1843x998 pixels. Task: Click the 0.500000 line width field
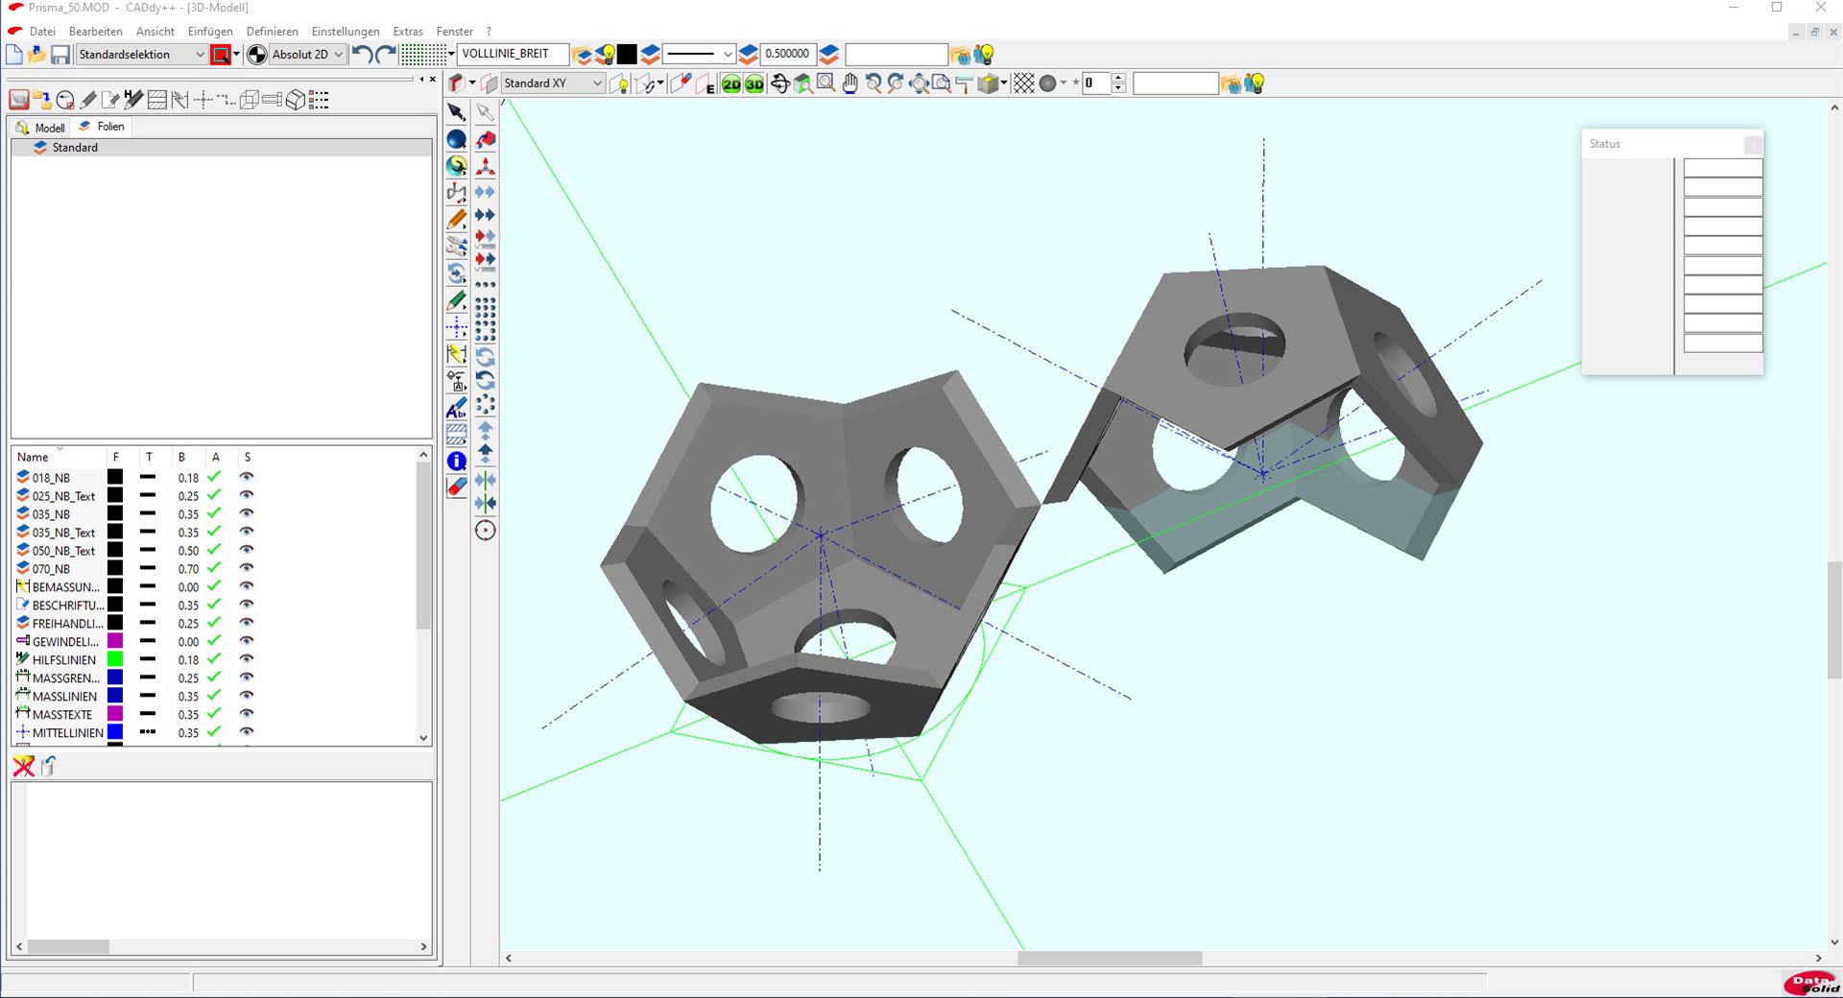[788, 54]
